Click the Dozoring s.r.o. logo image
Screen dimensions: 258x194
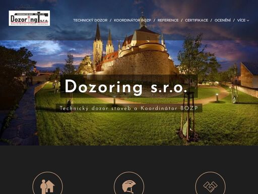29,18
